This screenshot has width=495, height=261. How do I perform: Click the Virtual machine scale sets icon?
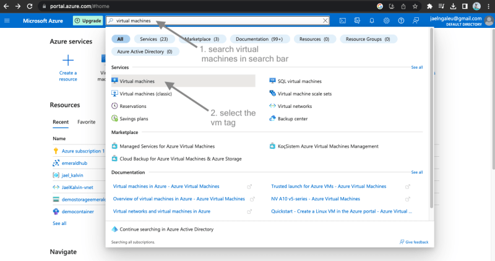(272, 93)
